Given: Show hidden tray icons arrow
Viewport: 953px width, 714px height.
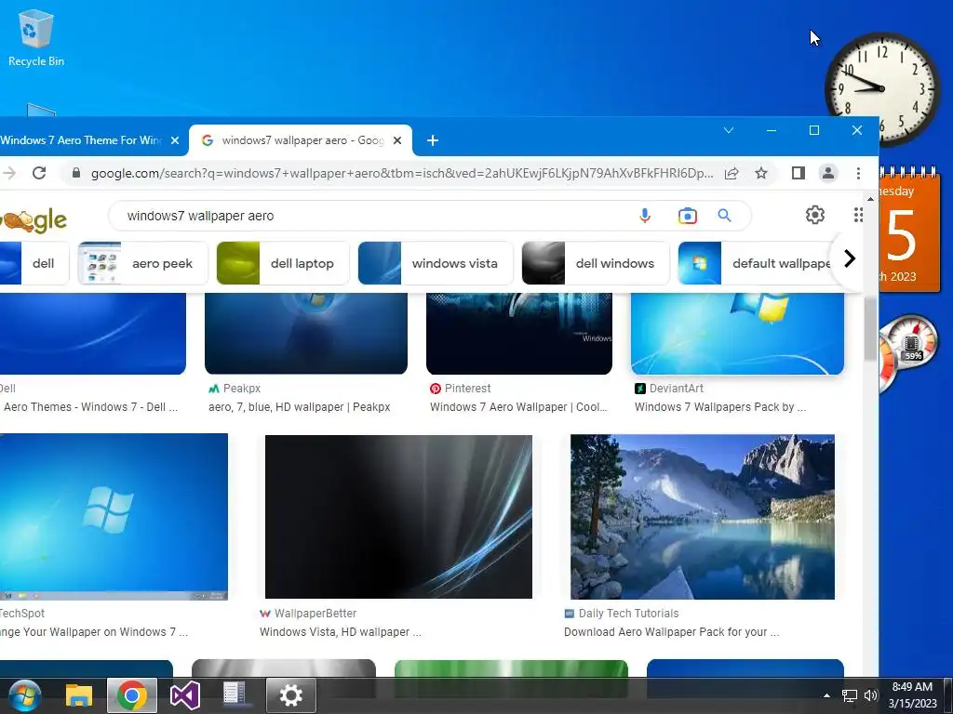Looking at the screenshot, I should tap(826, 695).
